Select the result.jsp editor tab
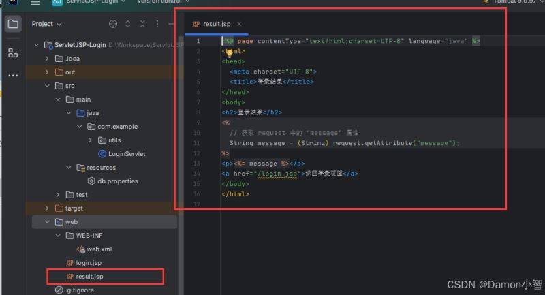 pyautogui.click(x=217, y=24)
